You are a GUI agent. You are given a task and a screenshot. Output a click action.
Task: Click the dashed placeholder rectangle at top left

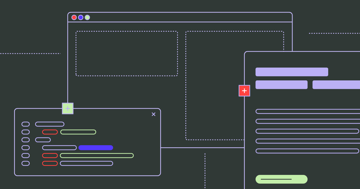click(127, 53)
